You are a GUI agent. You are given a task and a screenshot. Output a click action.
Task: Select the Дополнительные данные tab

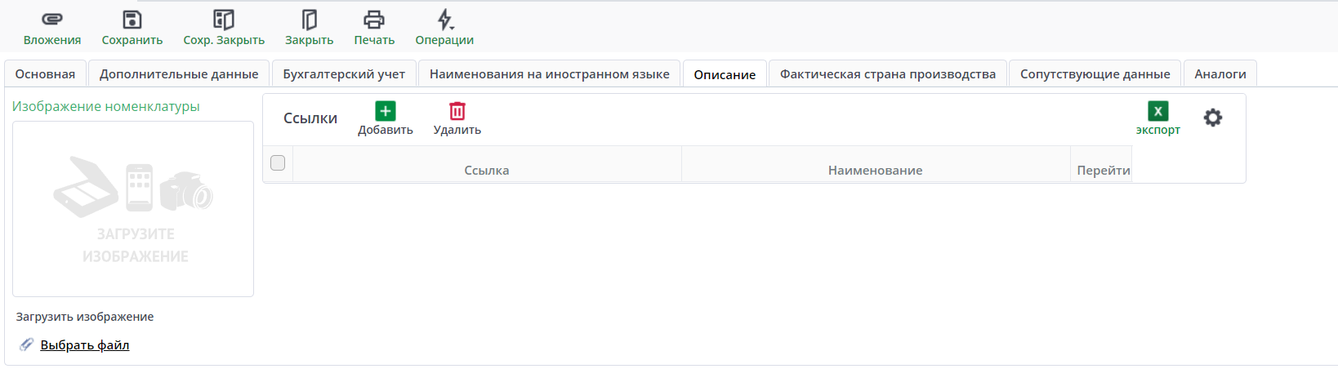point(179,74)
